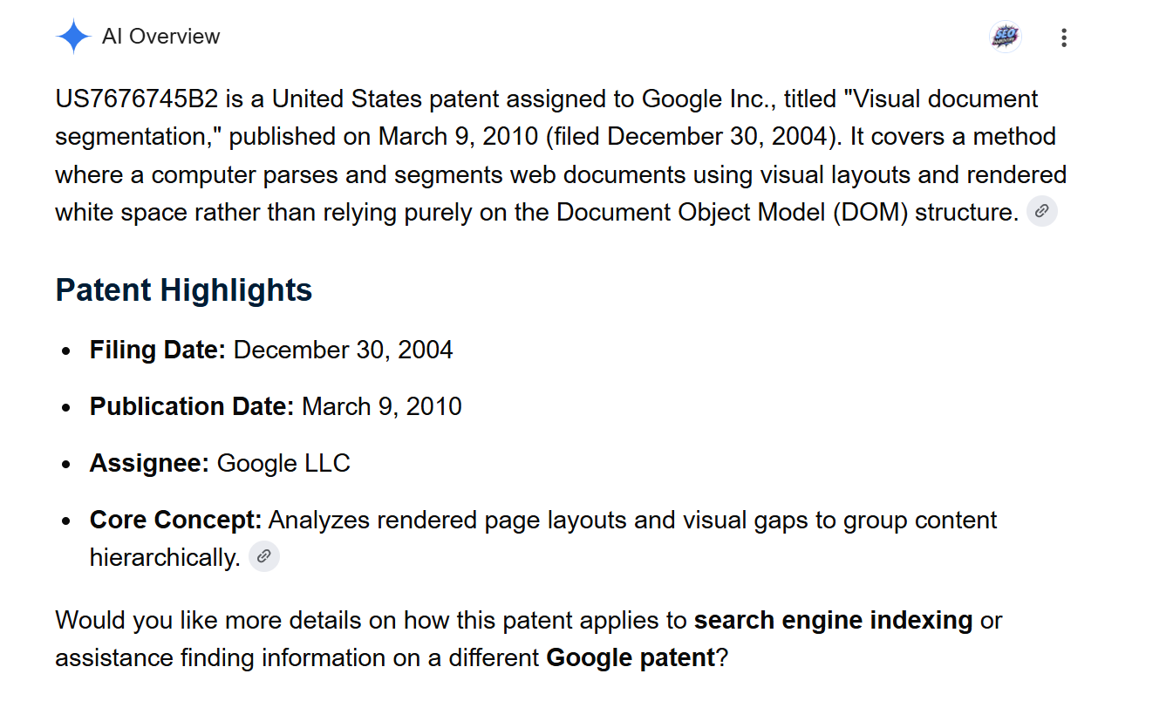Click patent number US7676745B2 in the summary
1173x701 pixels.
(x=137, y=99)
